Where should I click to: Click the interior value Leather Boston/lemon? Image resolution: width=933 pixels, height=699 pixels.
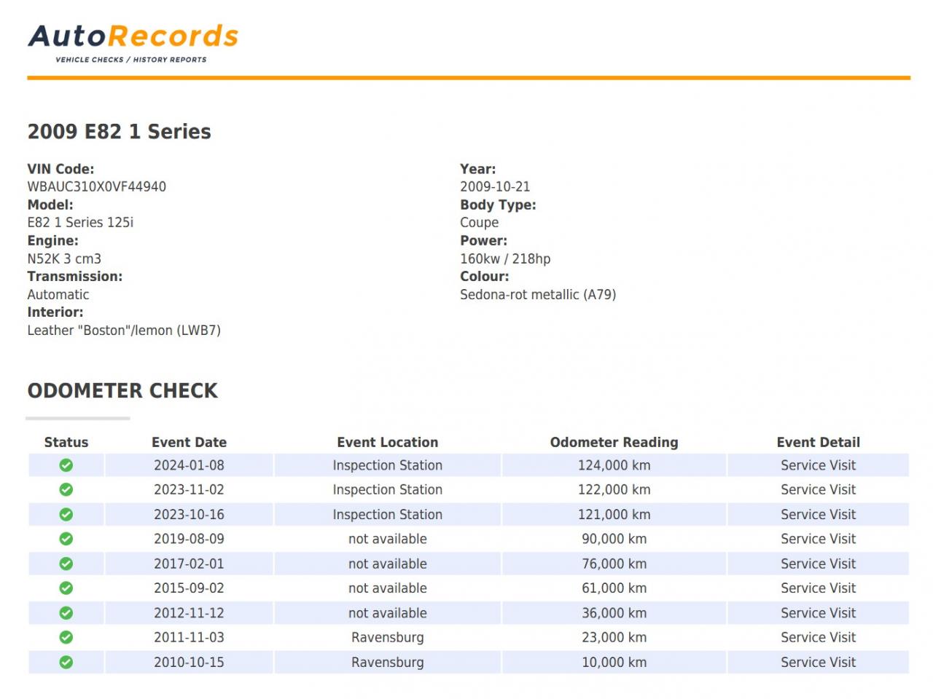[124, 330]
